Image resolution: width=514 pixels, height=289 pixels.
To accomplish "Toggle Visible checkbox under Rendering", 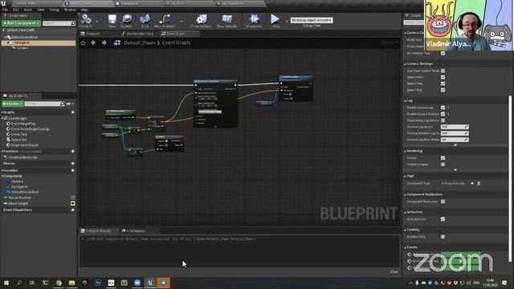I will [443, 158].
